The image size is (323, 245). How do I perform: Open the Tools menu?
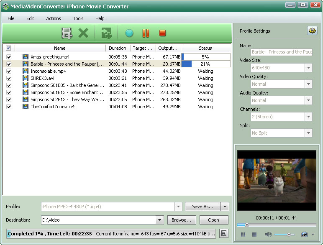click(x=78, y=18)
